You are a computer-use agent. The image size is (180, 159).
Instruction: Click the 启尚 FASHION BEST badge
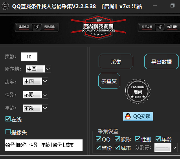138,91
